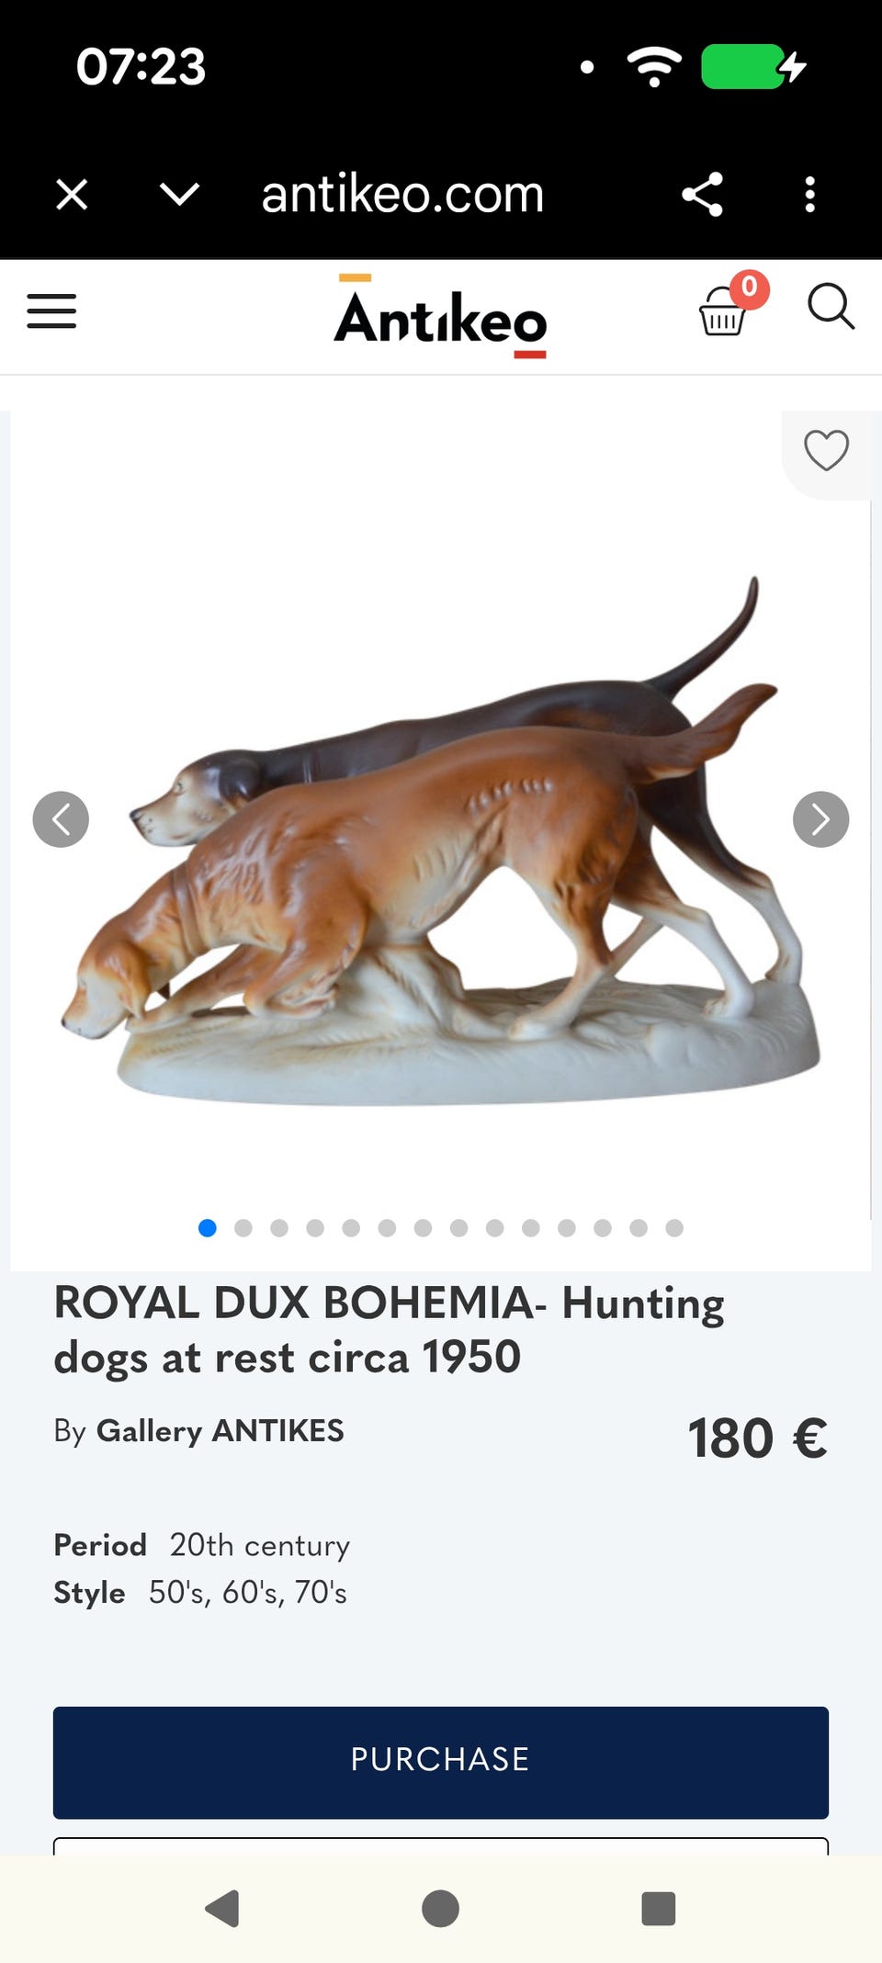Image resolution: width=882 pixels, height=1963 pixels.
Task: Add item to favorites with heart icon
Action: click(x=826, y=450)
